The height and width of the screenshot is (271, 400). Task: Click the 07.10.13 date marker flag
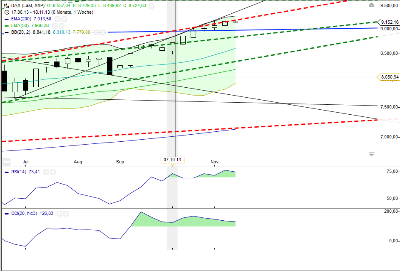(172, 159)
